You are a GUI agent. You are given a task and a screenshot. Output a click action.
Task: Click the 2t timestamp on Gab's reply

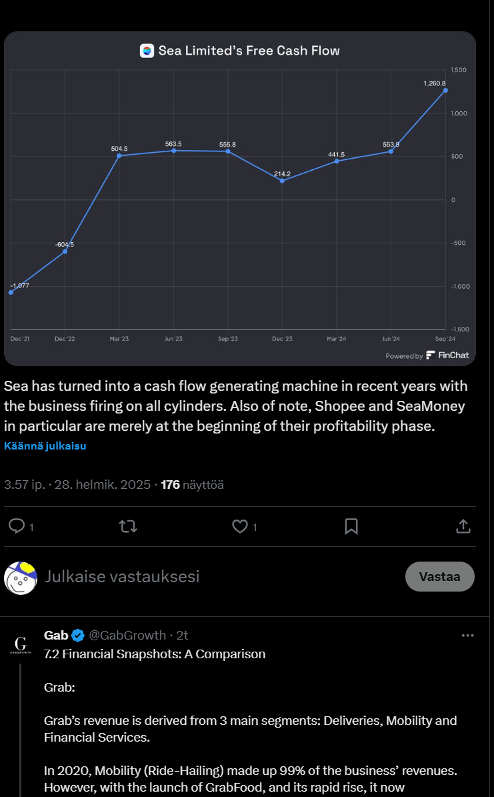tap(182, 635)
